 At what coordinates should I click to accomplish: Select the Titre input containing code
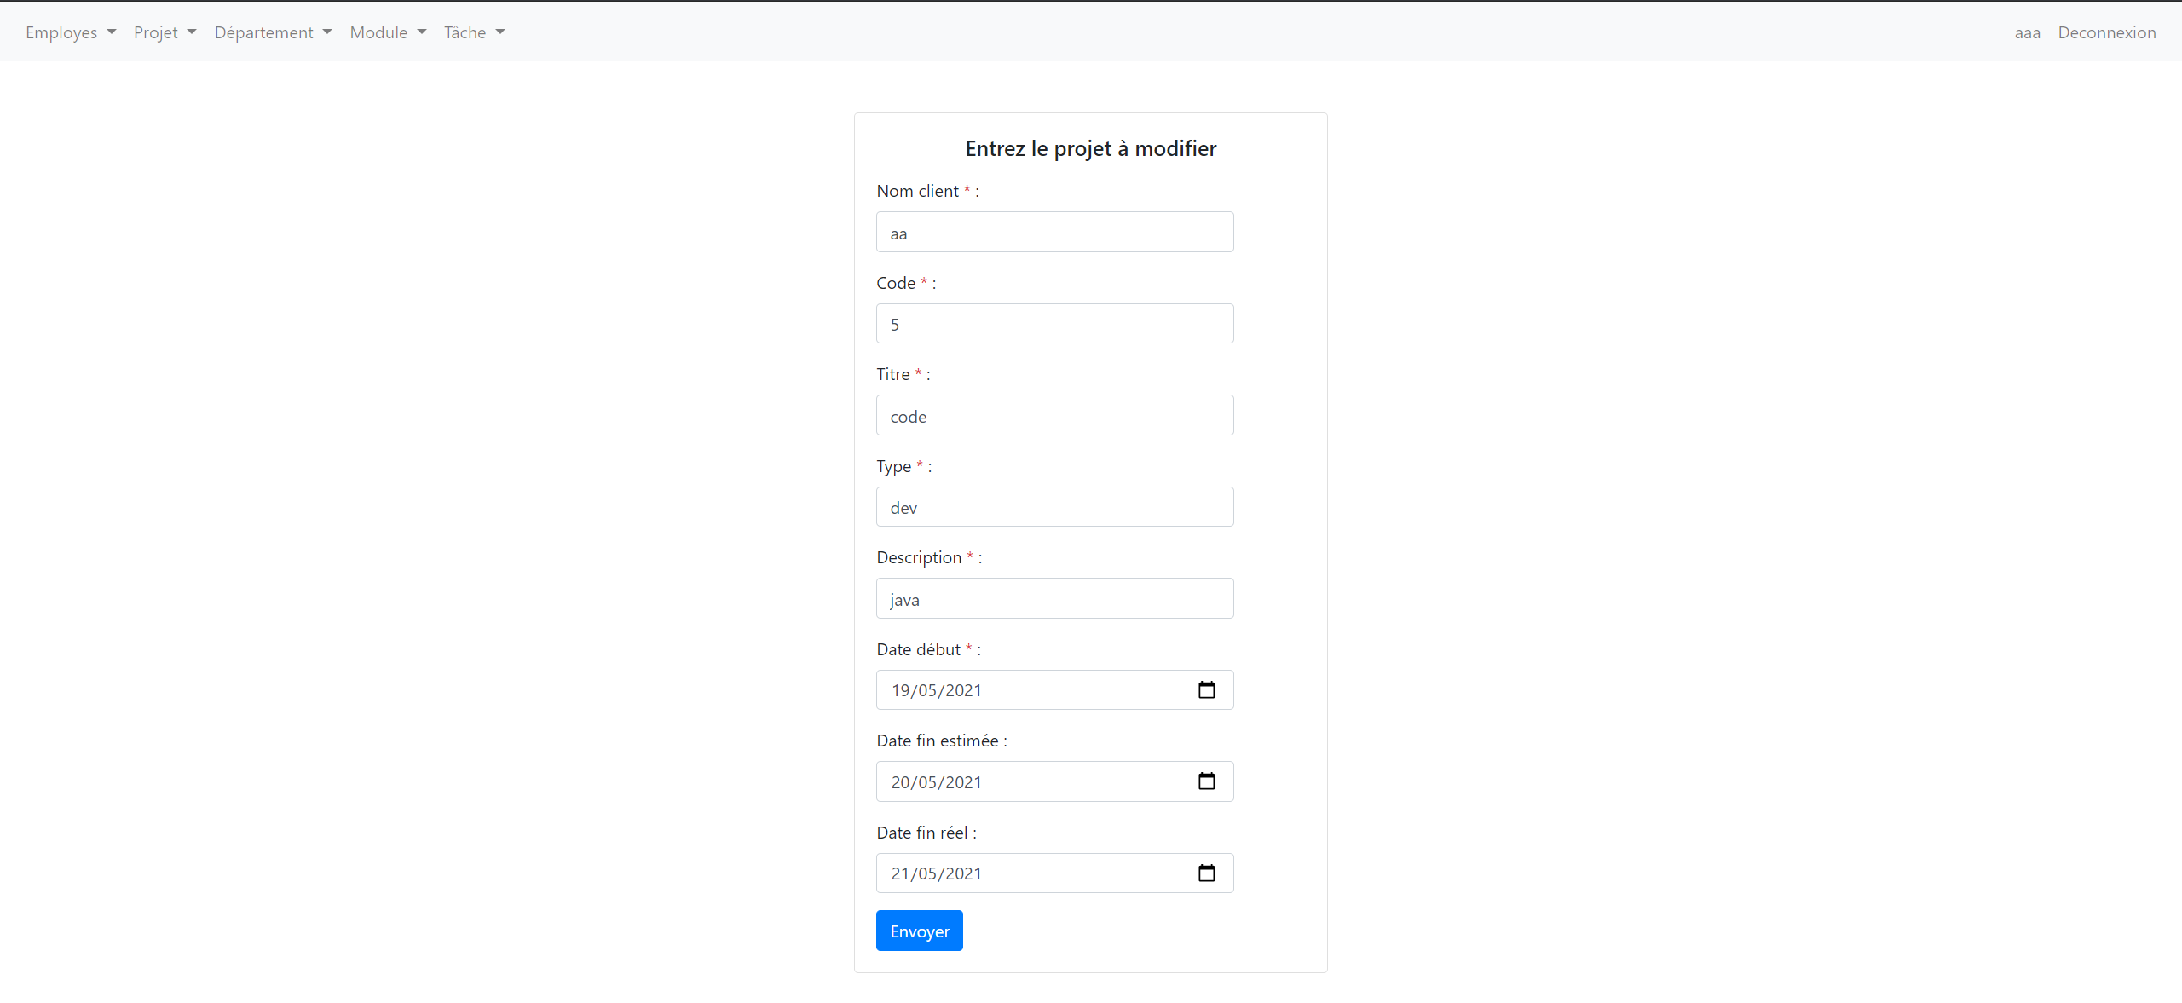tap(1054, 415)
